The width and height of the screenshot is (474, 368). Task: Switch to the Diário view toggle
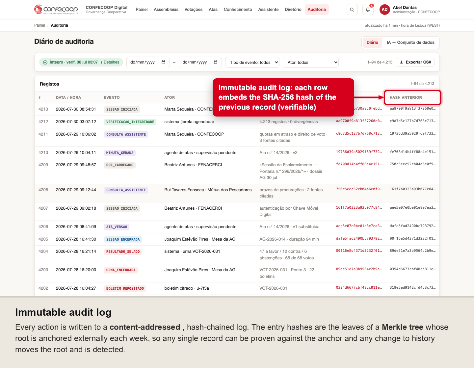372,42
